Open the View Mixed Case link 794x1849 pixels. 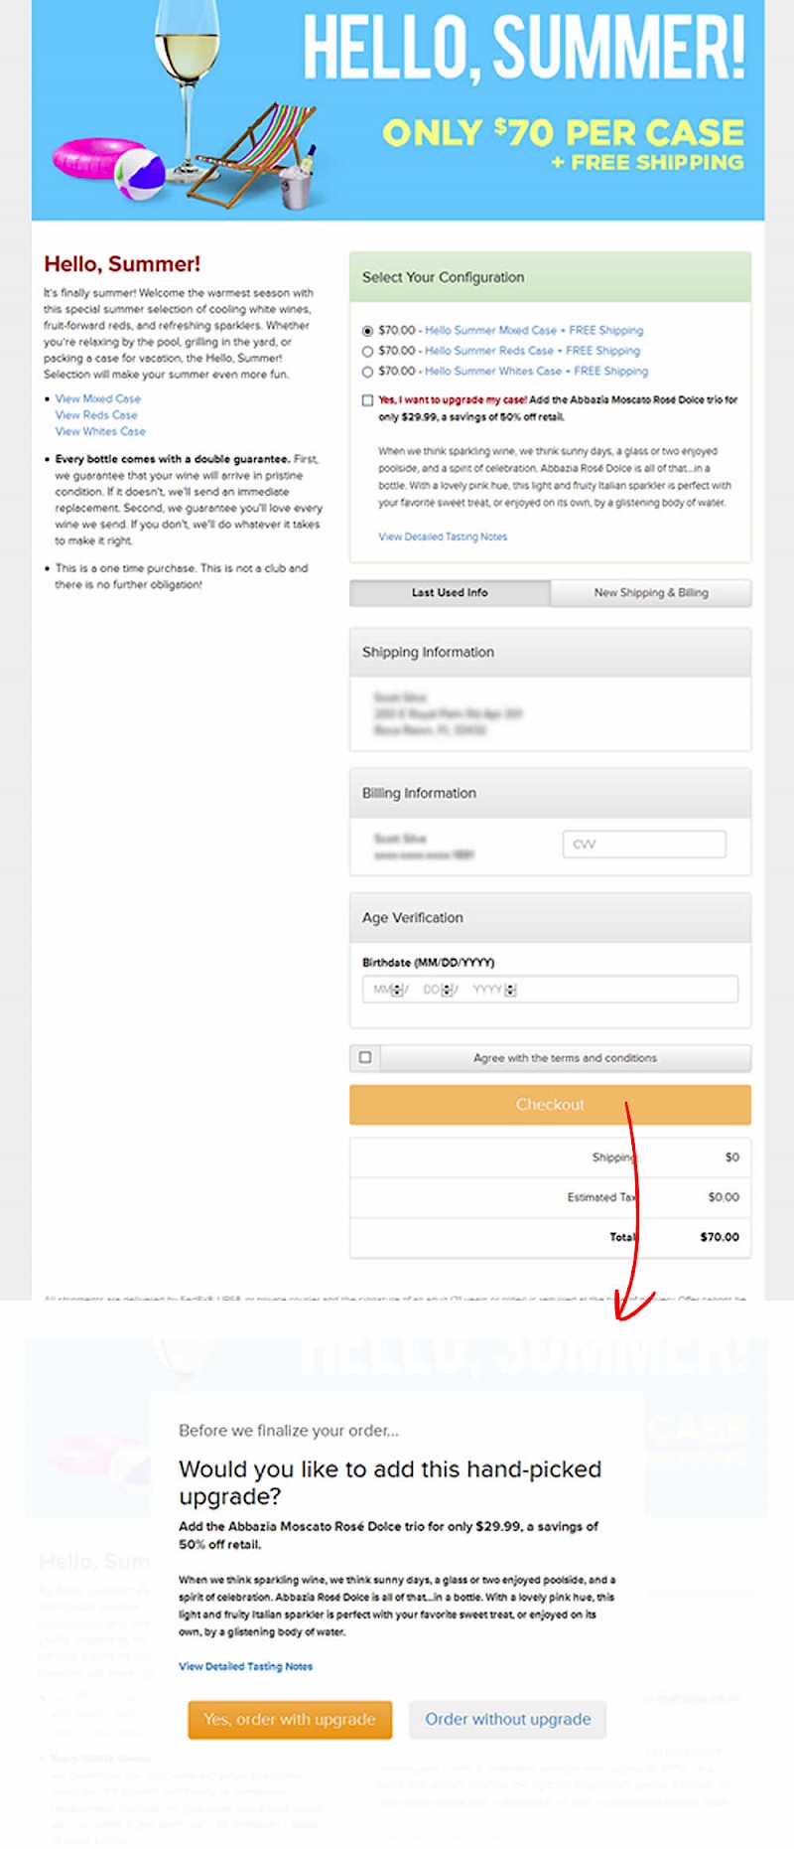point(97,398)
